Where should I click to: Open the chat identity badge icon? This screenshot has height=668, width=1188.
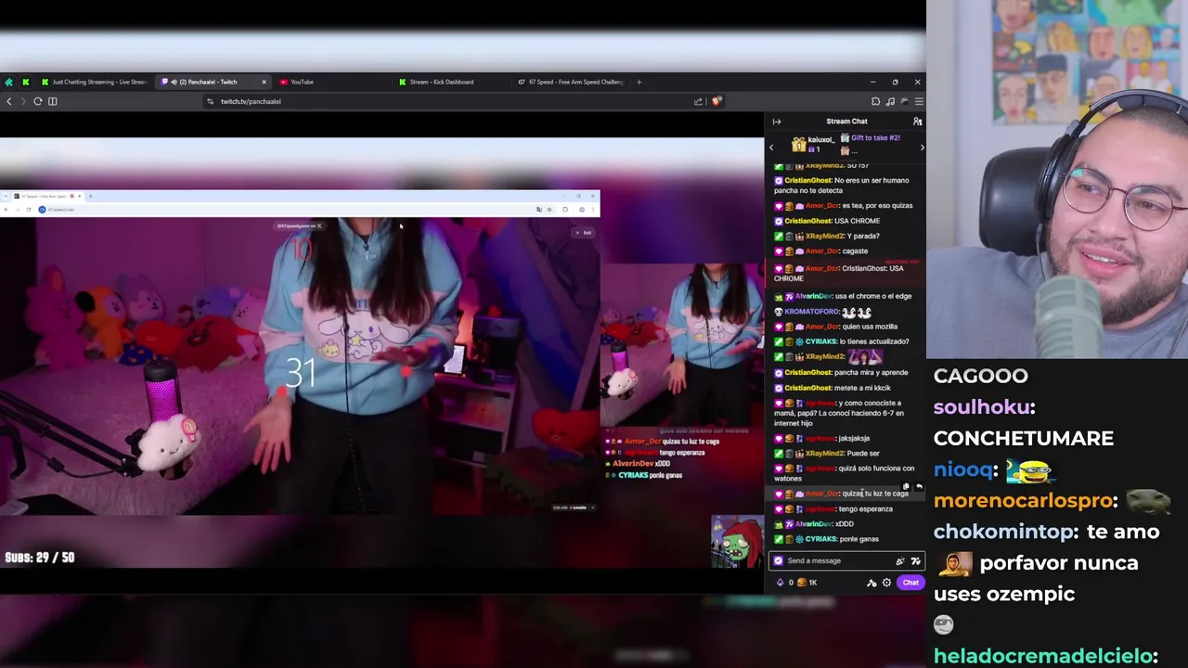click(x=778, y=560)
